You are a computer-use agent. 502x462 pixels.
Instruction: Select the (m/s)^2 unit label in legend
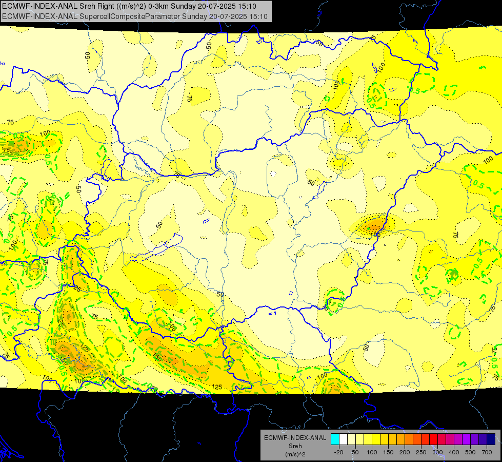click(x=295, y=454)
